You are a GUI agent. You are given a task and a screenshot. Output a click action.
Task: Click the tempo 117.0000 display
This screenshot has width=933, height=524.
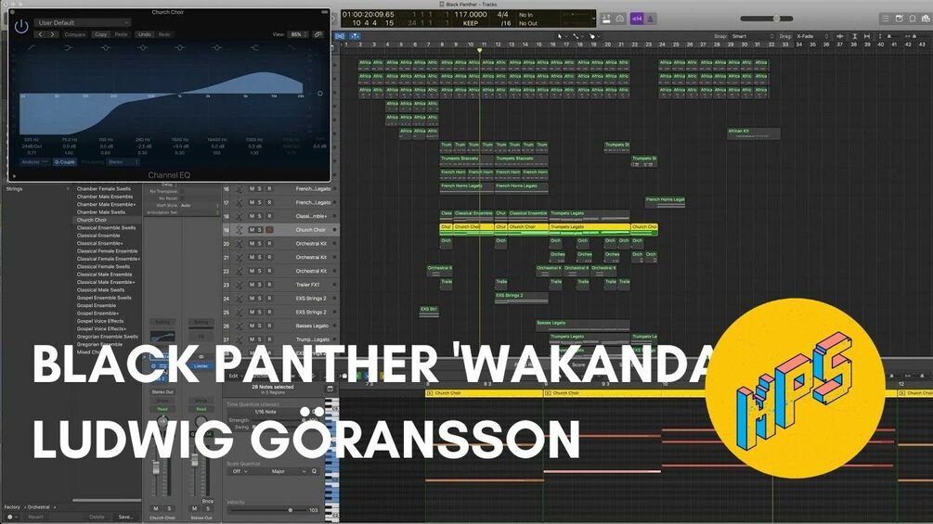470,14
